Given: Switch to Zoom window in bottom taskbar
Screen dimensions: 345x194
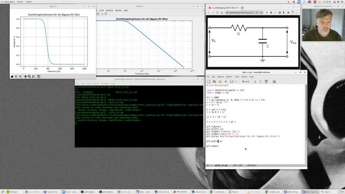Looking at the screenshot, I should click(70, 192).
